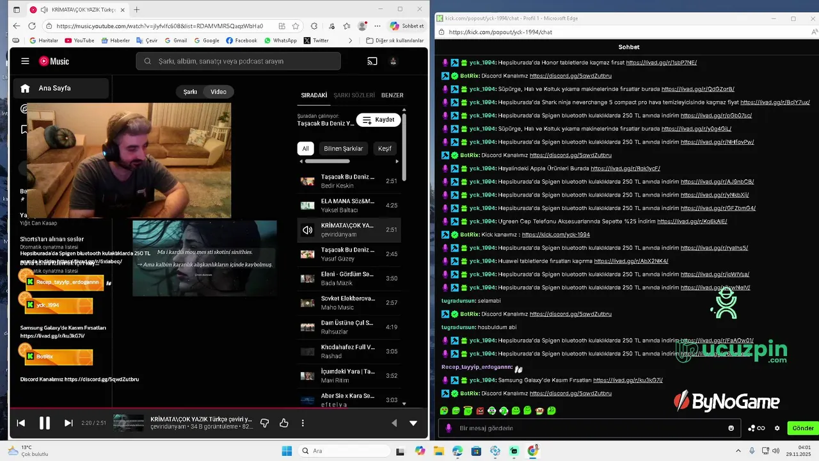Click the Cast to device icon in YouTube Music
819x461 pixels.
coord(372,61)
